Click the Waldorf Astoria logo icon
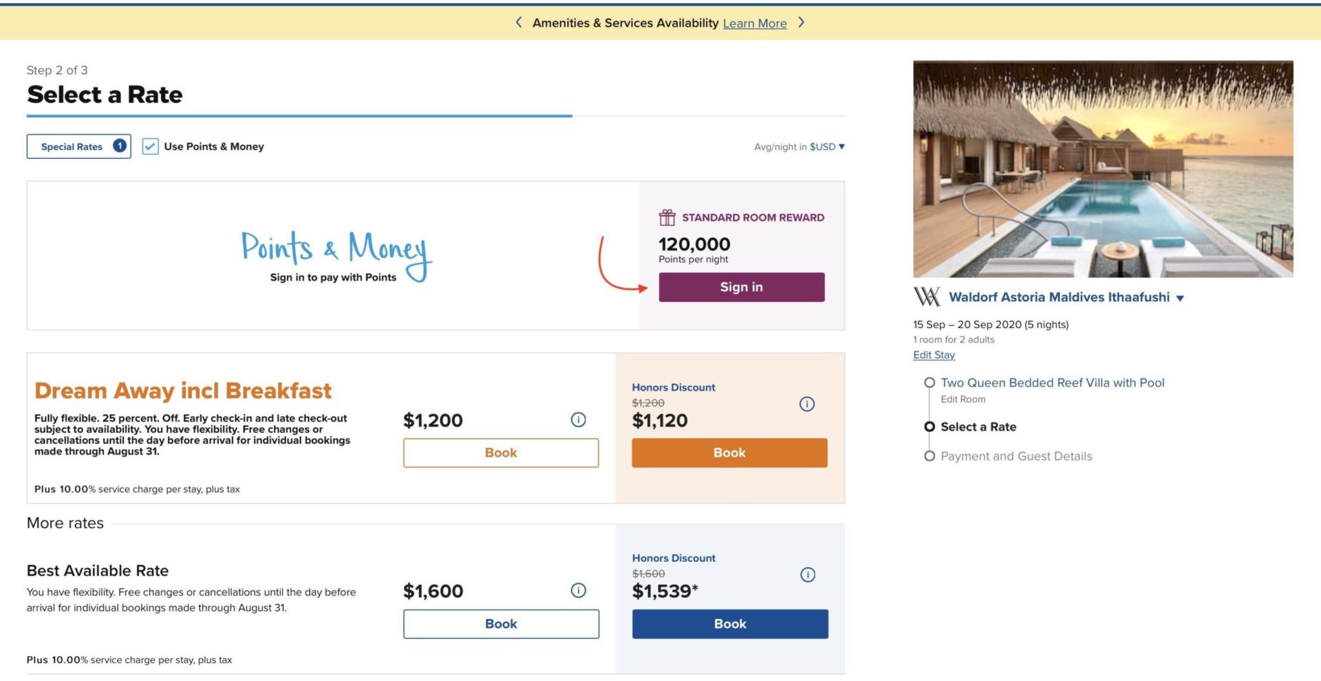Screen dimensions: 1321x681 click(927, 297)
